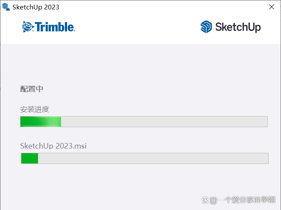Image resolution: width=281 pixels, height=210 pixels.
Task: Click the 配置中 status heading
Action: [x=32, y=89]
